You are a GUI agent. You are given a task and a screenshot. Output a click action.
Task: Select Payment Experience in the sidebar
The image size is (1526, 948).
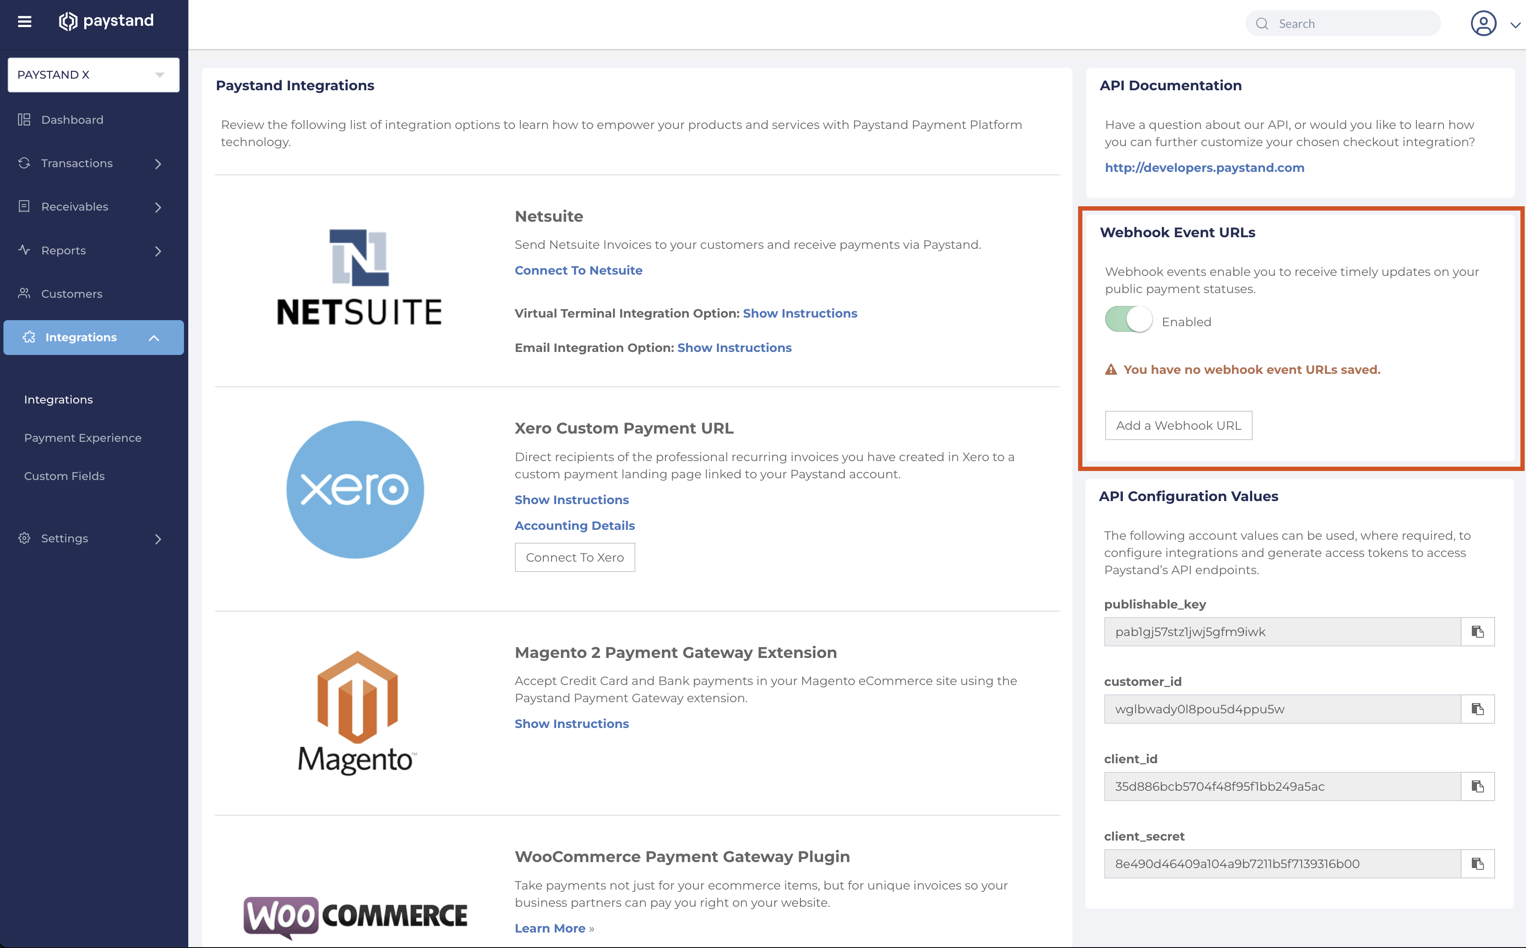pyautogui.click(x=83, y=437)
